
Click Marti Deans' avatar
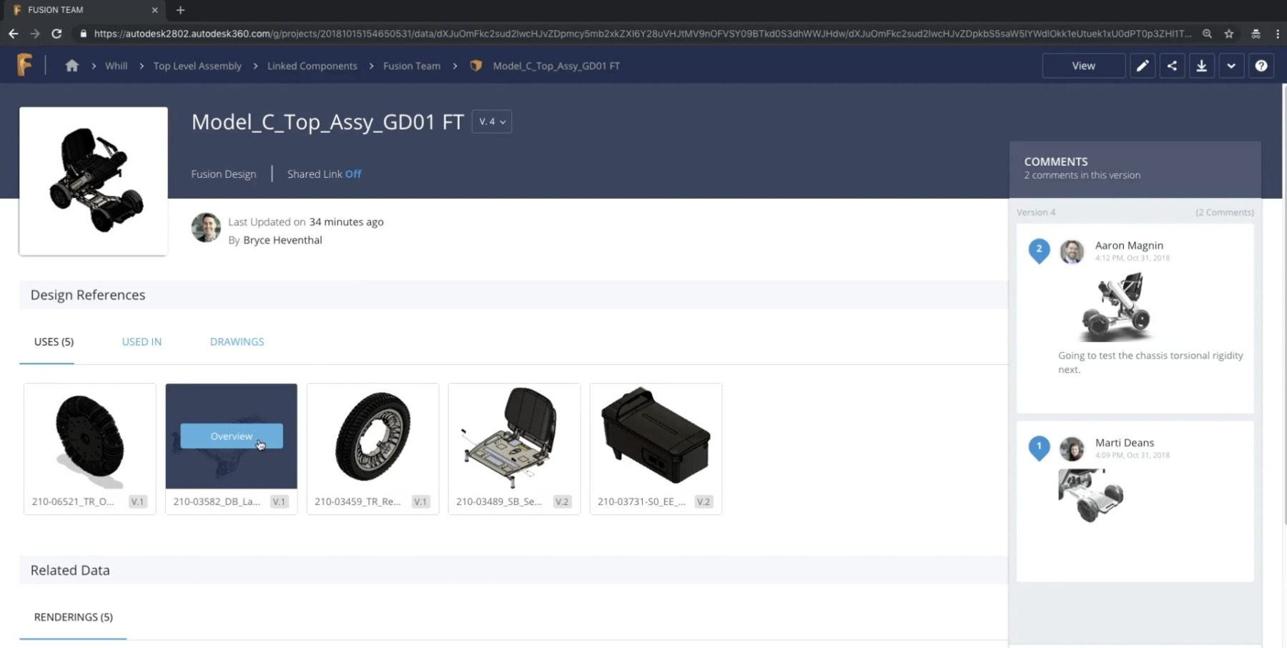click(x=1072, y=449)
